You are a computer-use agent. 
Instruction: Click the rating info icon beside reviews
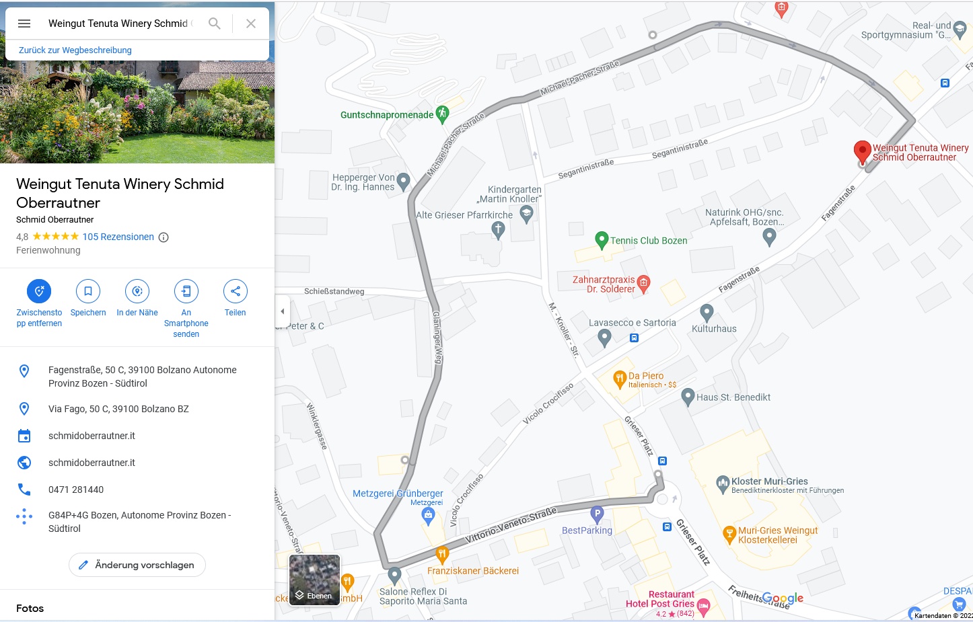[x=164, y=237]
